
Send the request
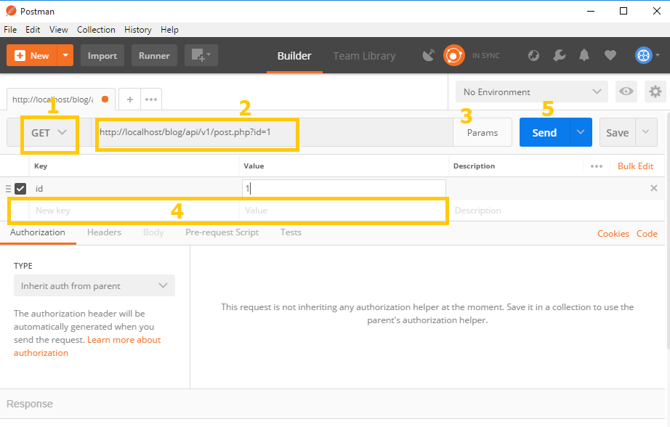544,132
